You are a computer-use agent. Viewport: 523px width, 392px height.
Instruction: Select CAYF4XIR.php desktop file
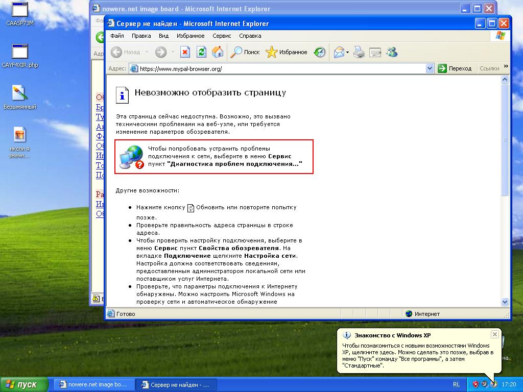point(20,56)
